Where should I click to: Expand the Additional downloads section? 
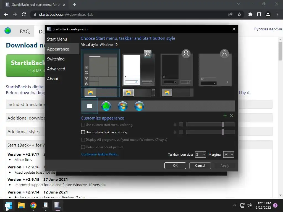click(x=25, y=118)
